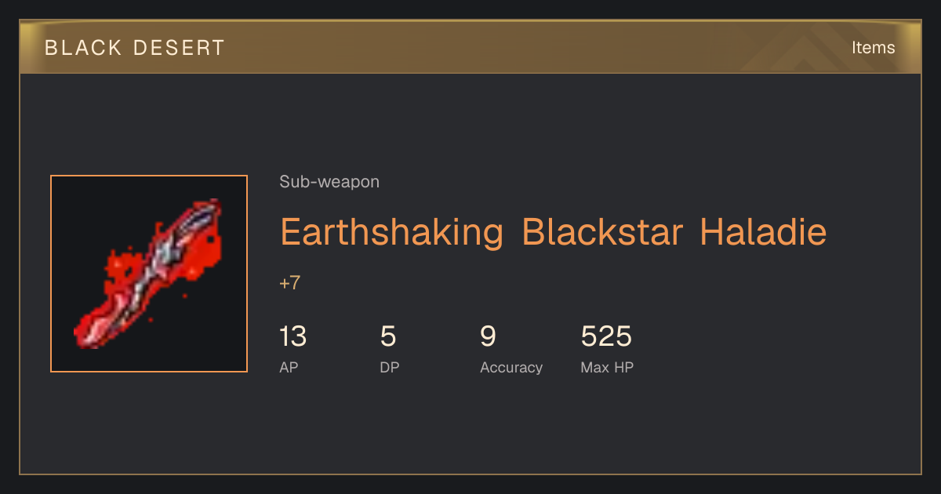This screenshot has width=941, height=494.
Task: Click the Max HP value 525
Action: (606, 337)
